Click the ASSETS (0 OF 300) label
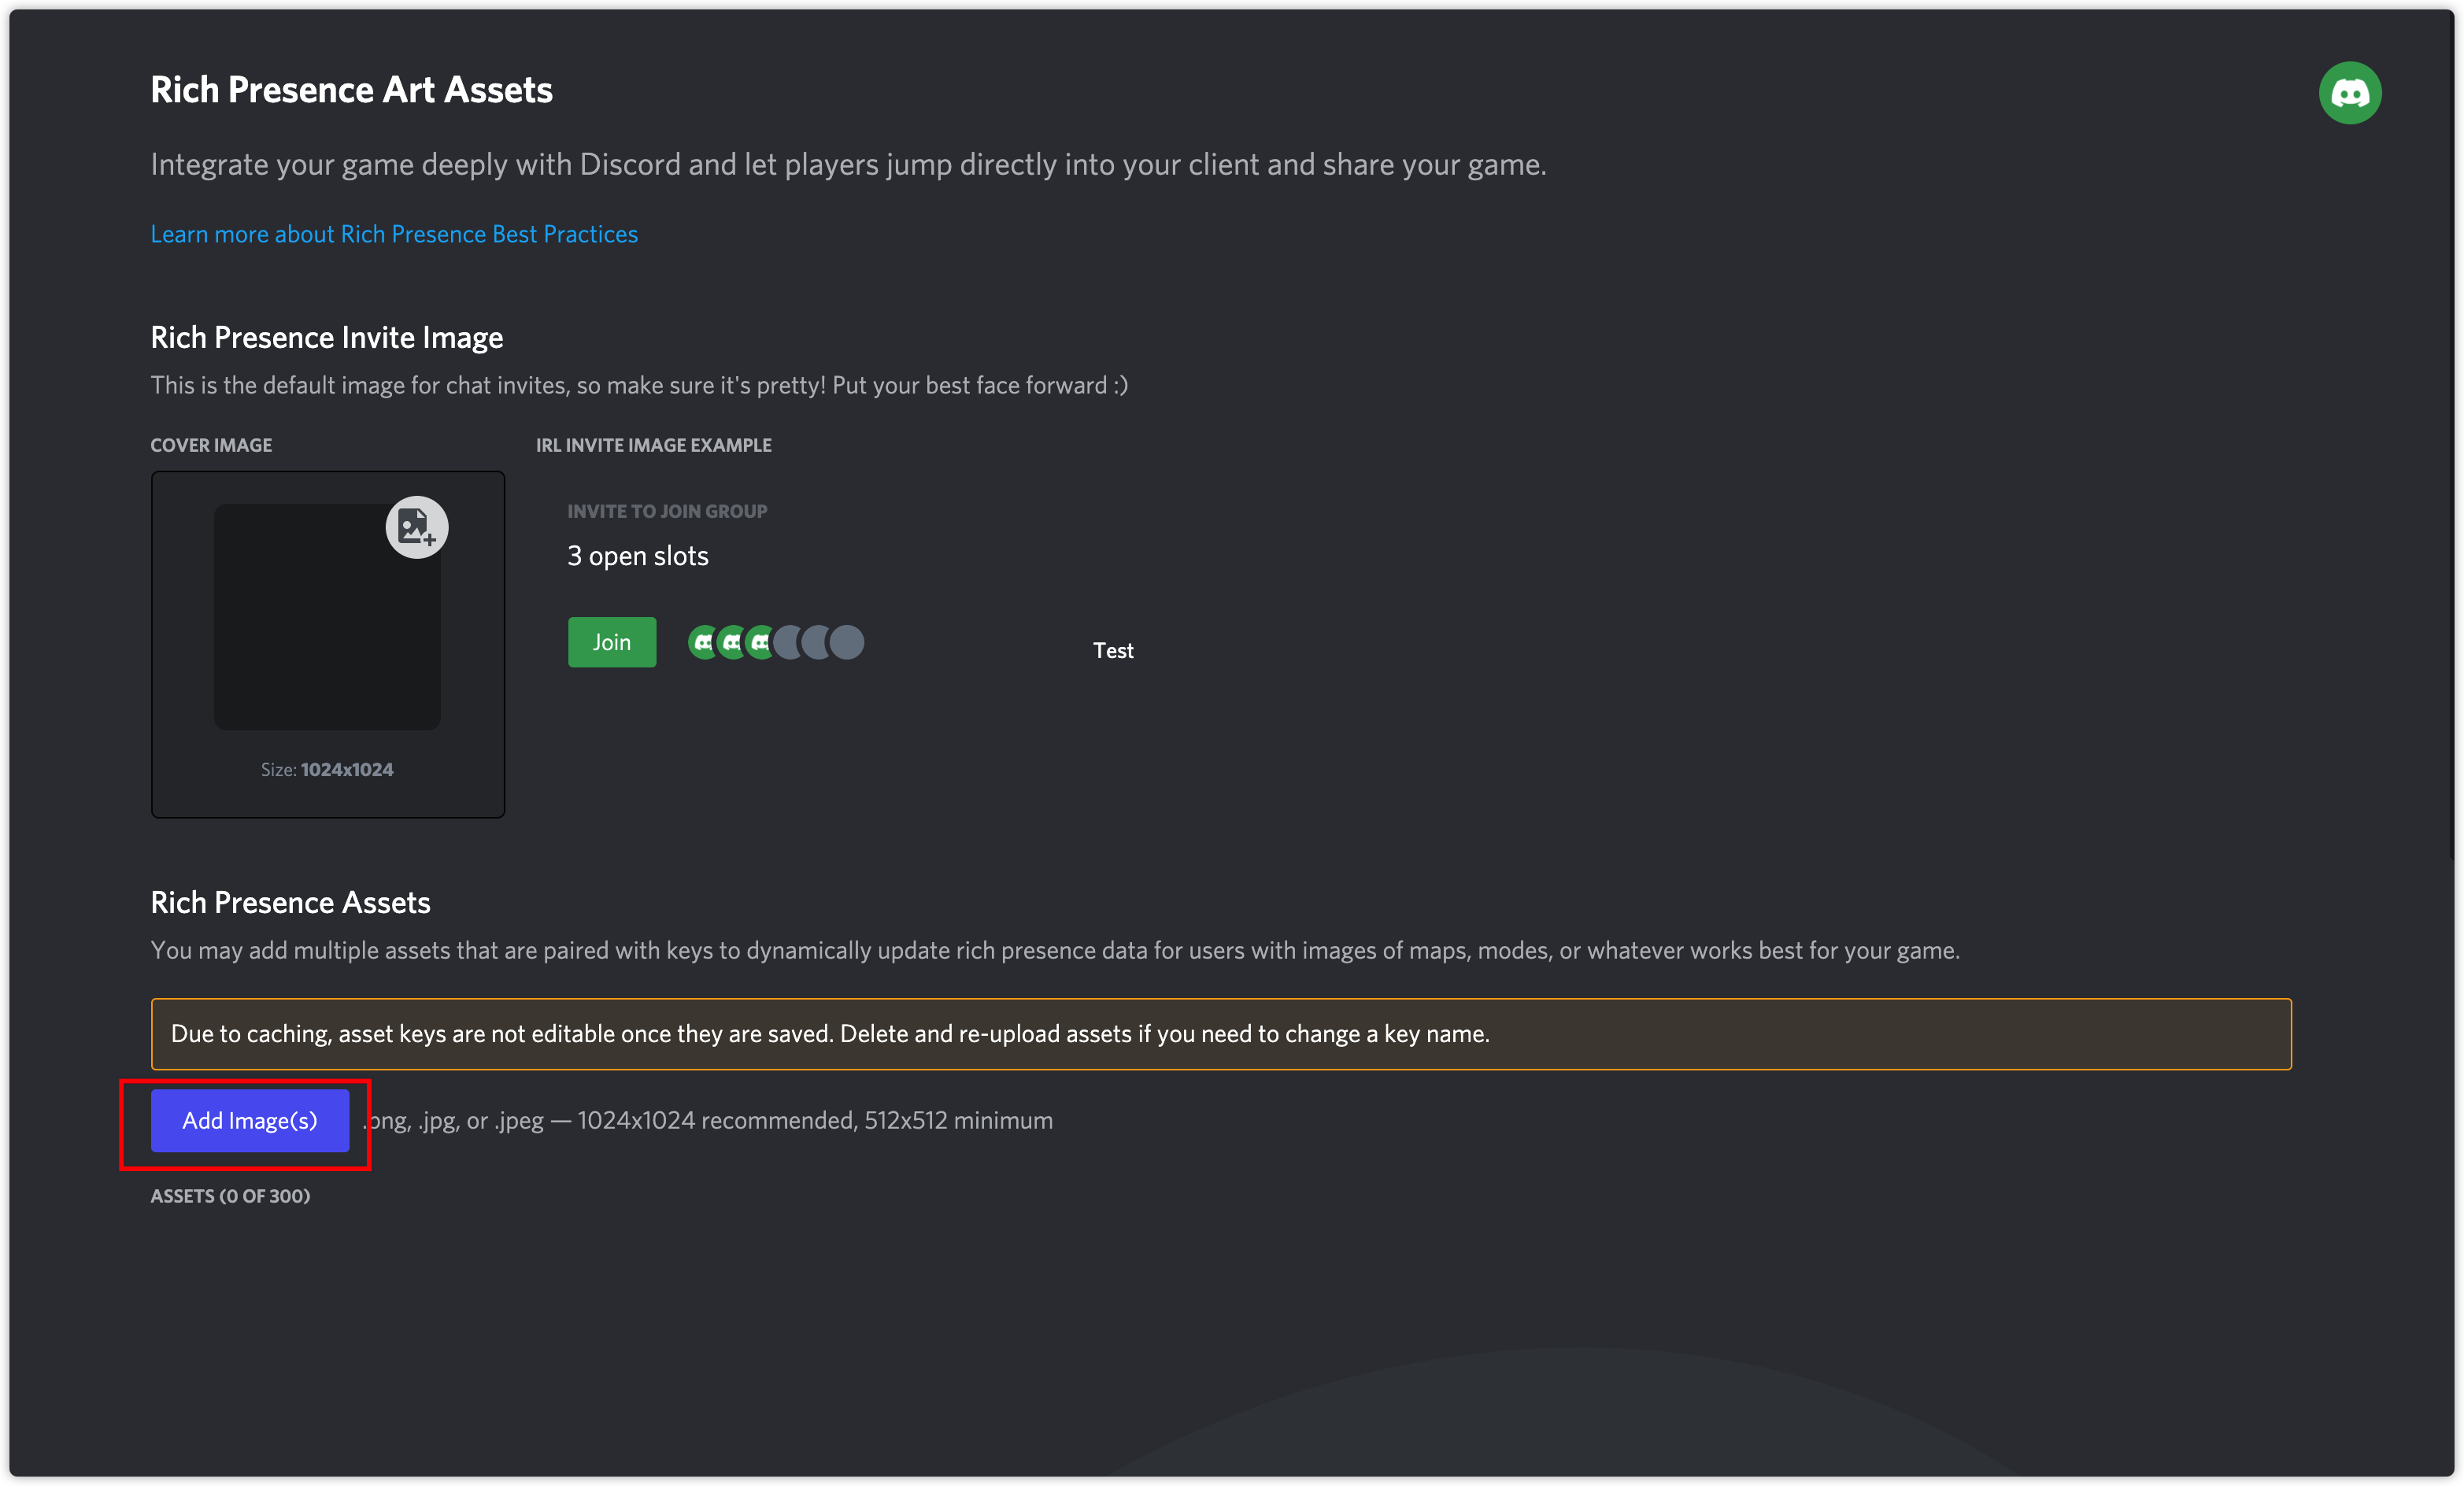Image resolution: width=2464 pixels, height=1486 pixels. coord(230,1195)
